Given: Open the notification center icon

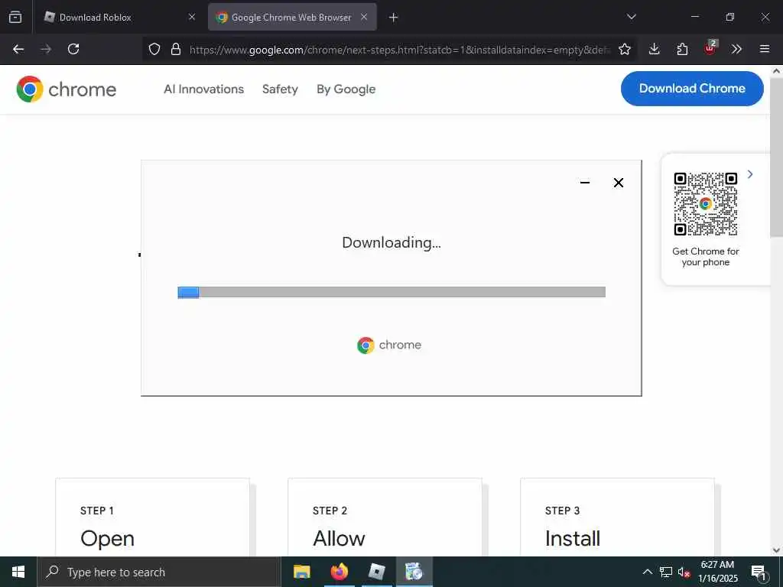Looking at the screenshot, I should tap(759, 572).
